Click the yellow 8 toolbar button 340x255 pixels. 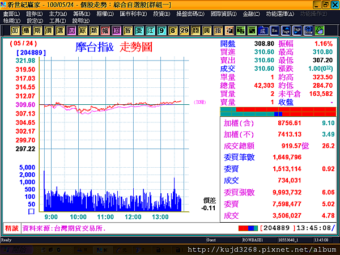tap(173, 31)
